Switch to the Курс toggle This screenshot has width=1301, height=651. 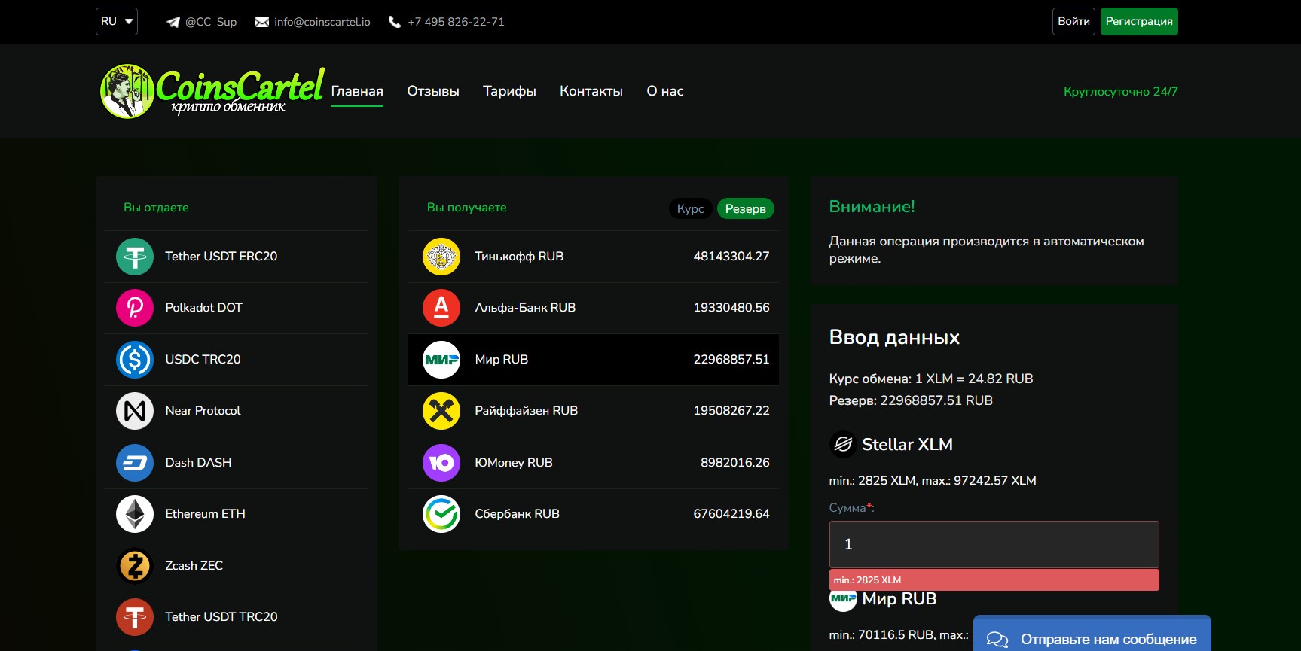(x=690, y=208)
